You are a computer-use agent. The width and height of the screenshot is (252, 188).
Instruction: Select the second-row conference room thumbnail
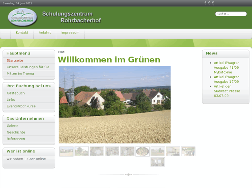point(158,162)
